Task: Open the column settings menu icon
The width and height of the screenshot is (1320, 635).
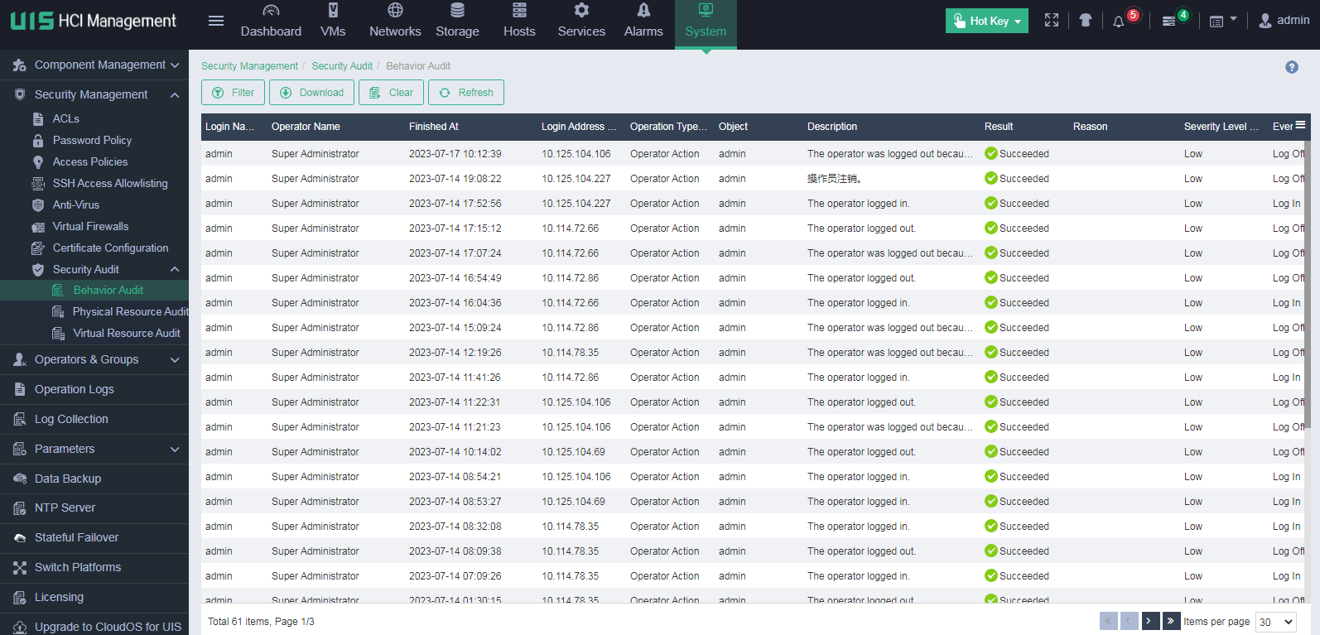Action: click(x=1301, y=125)
